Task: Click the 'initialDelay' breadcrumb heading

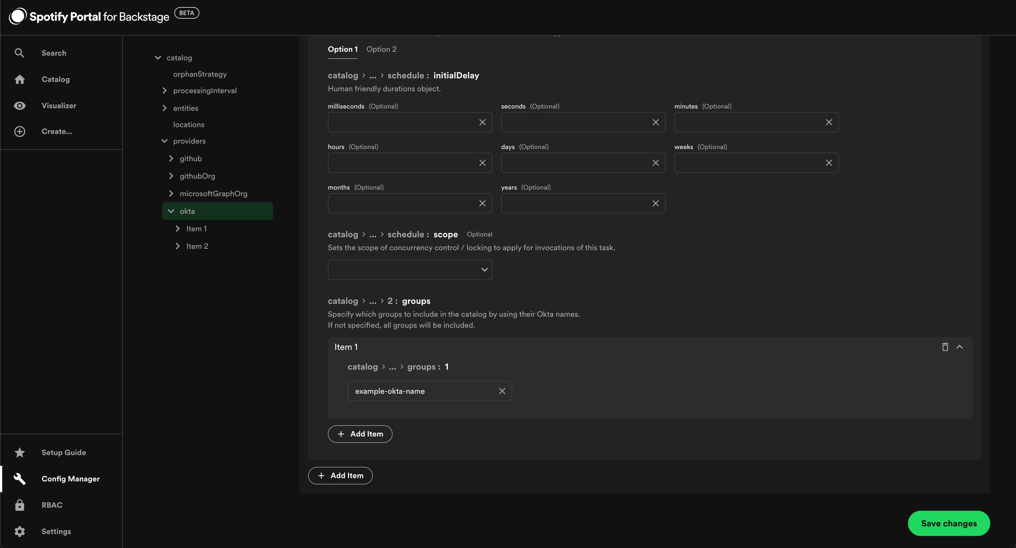Action: [456, 75]
